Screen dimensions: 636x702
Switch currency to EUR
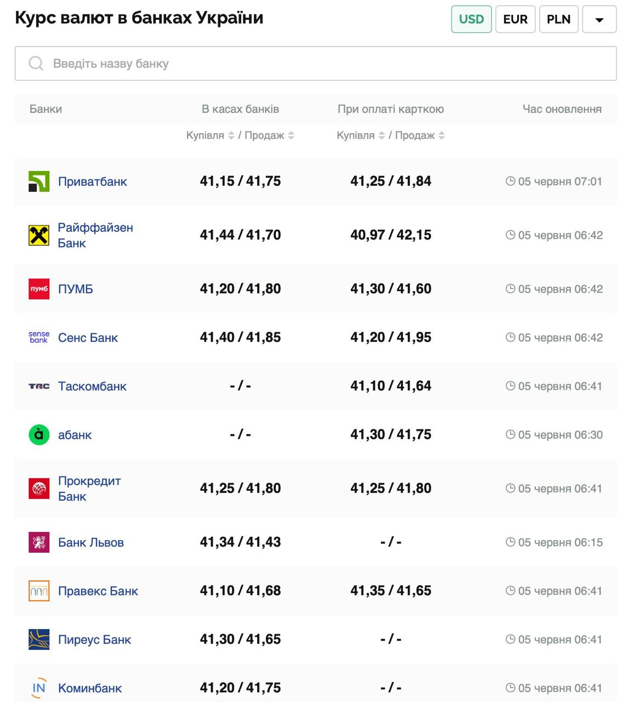coord(515,19)
